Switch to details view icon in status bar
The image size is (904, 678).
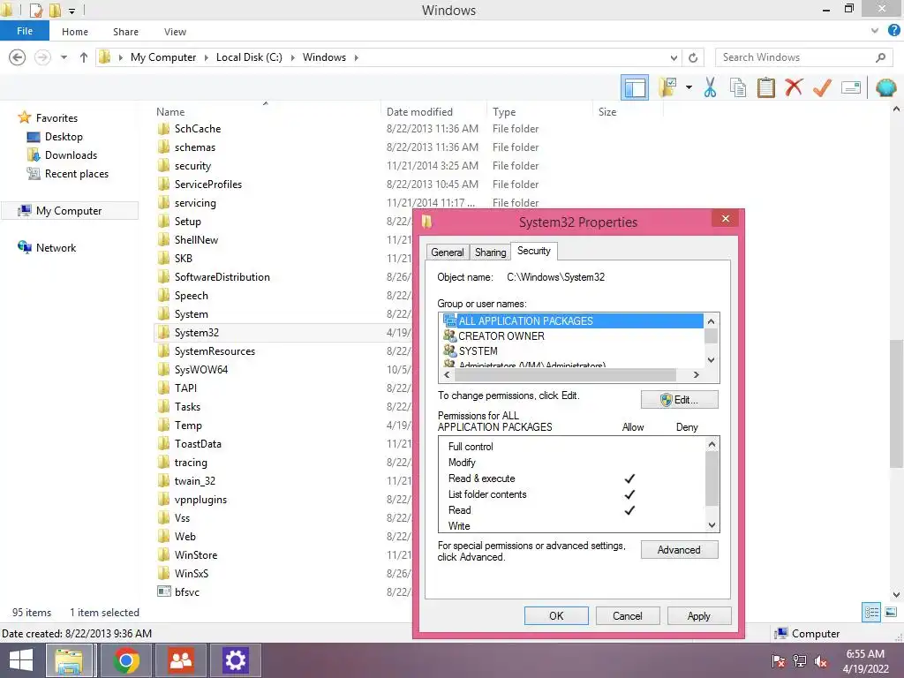click(871, 613)
